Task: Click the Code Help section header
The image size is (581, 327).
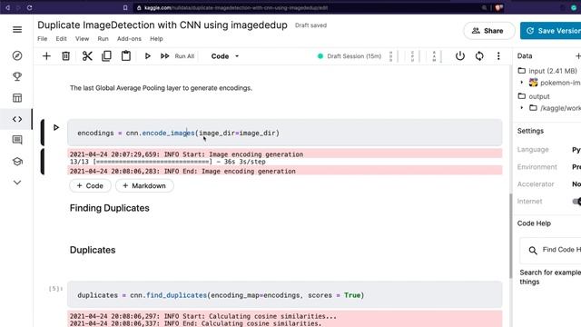Action: 534,223
